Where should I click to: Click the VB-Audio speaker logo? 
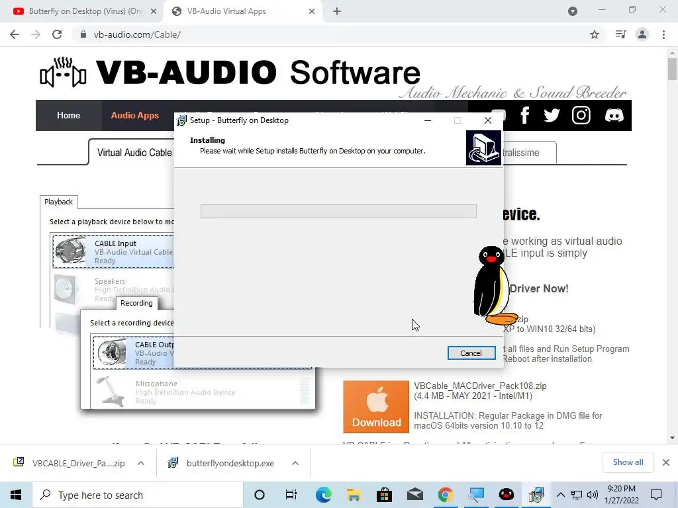point(63,71)
